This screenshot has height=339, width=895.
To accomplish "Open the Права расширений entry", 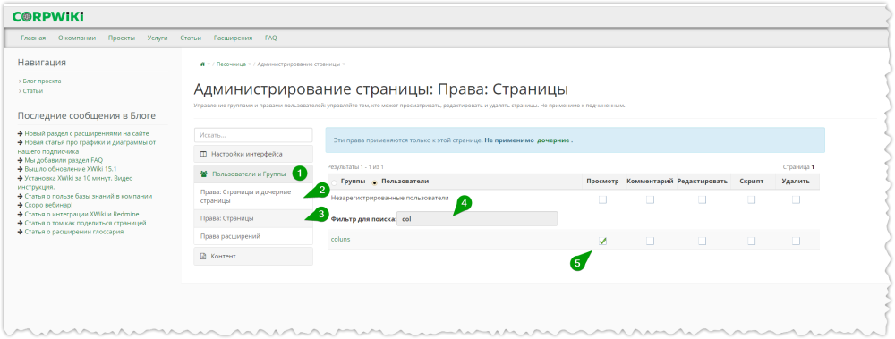I will [x=253, y=236].
